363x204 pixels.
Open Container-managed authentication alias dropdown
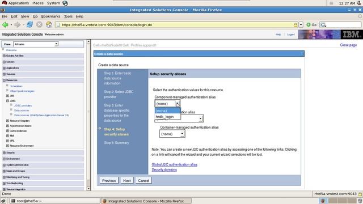[x=172, y=134]
